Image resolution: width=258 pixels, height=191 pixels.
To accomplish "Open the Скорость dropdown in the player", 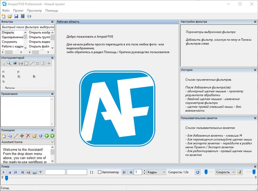I will pos(226,172).
